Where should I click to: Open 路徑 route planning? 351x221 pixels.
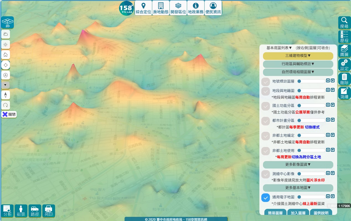35,211
